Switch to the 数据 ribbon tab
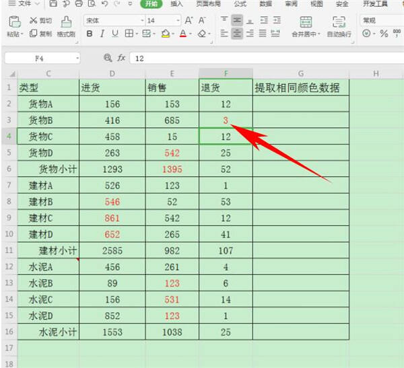This screenshot has height=368, width=404. [x=266, y=3]
